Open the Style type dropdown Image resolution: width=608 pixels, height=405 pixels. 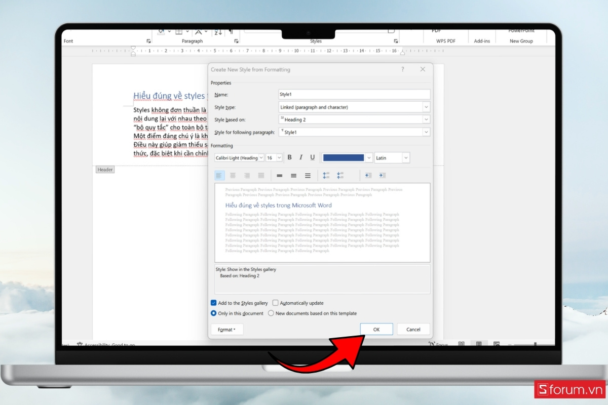[426, 107]
